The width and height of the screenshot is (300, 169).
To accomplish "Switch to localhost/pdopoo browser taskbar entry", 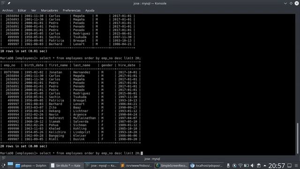I will tap(207, 166).
